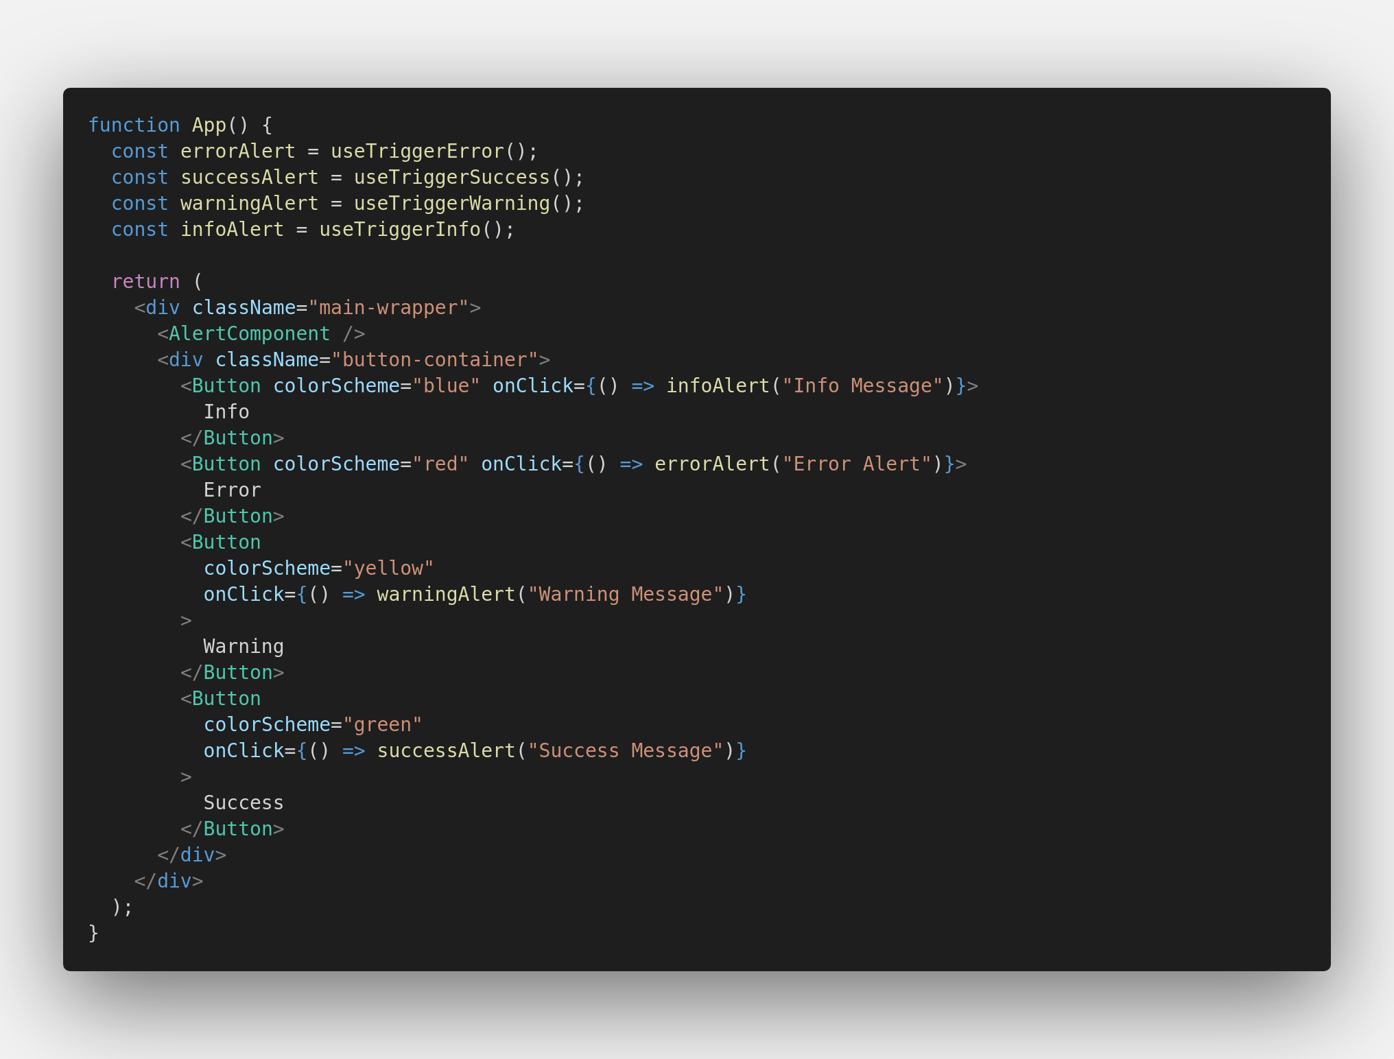1394x1059 pixels.
Task: Click the "red" colorScheme value
Action: (440, 464)
